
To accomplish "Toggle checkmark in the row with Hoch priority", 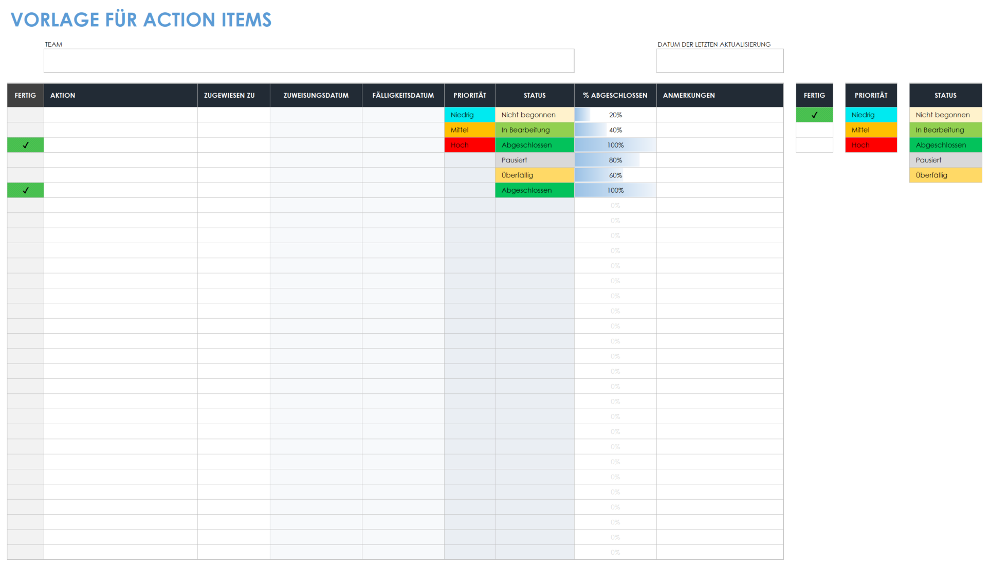I will (25, 145).
